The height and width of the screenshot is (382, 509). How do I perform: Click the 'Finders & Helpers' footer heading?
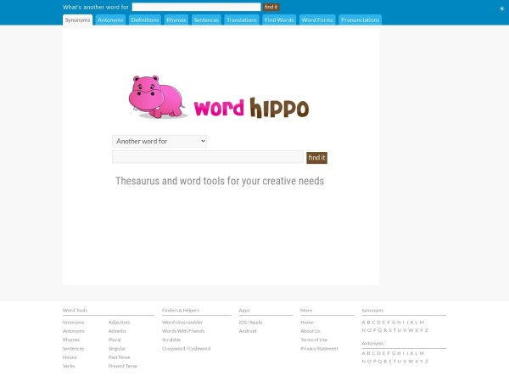pyautogui.click(x=181, y=311)
